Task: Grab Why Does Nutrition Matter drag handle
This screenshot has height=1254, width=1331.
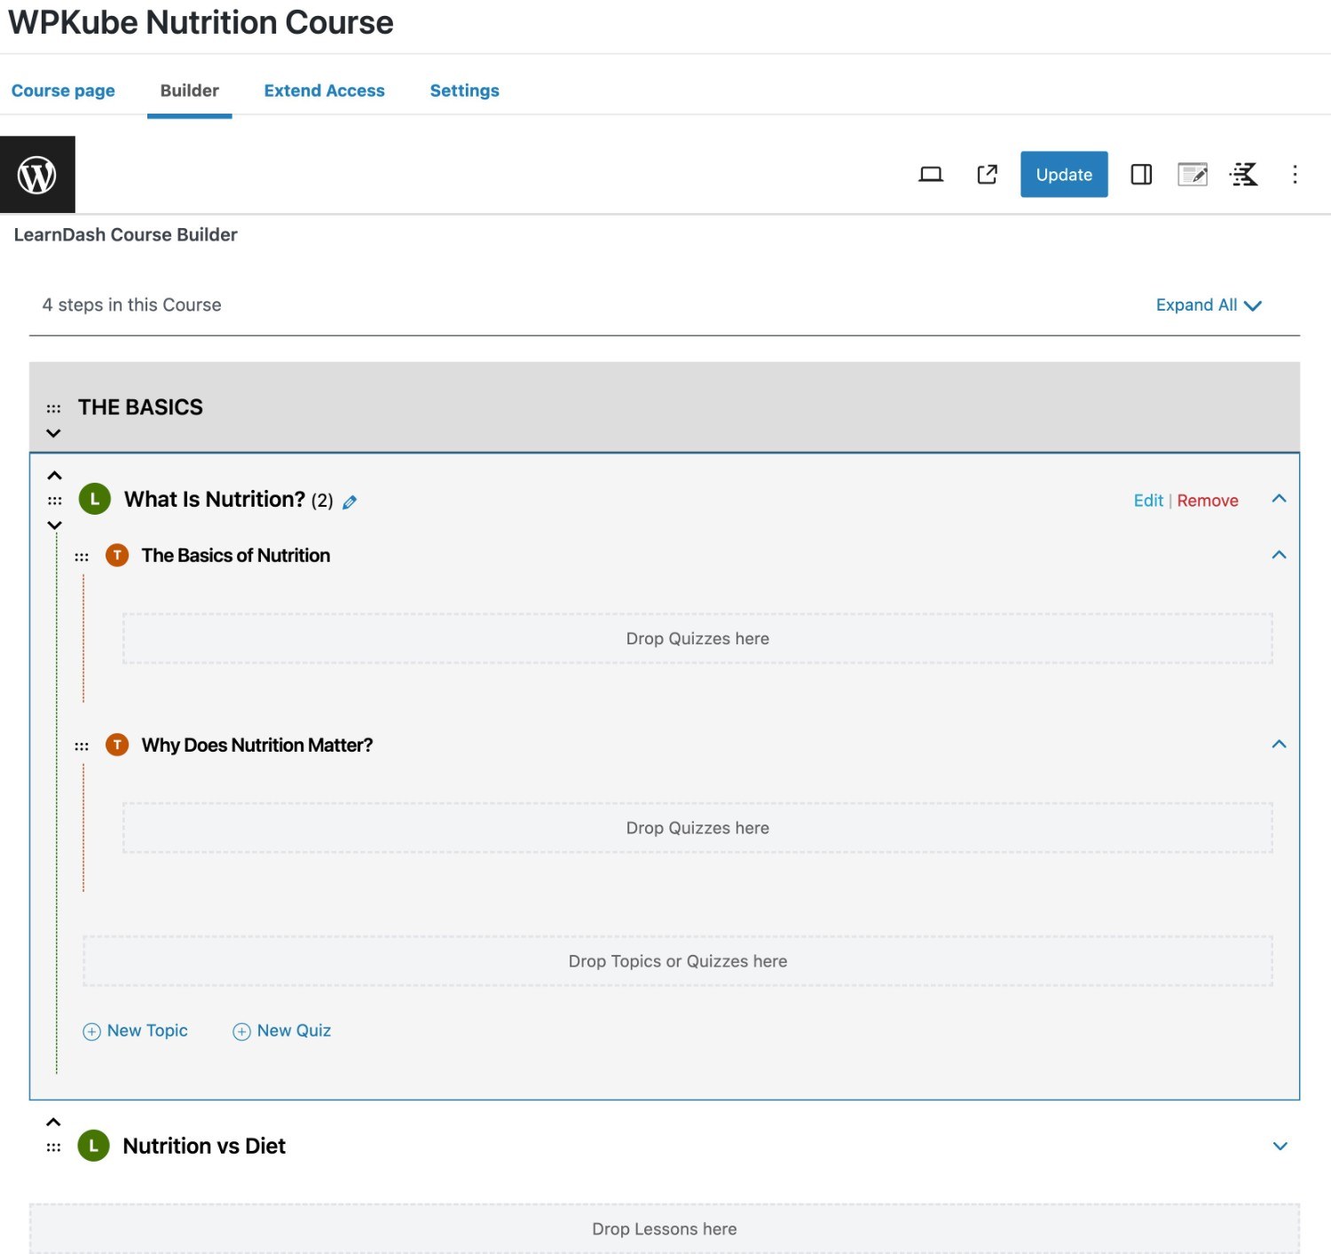Action: (x=82, y=746)
